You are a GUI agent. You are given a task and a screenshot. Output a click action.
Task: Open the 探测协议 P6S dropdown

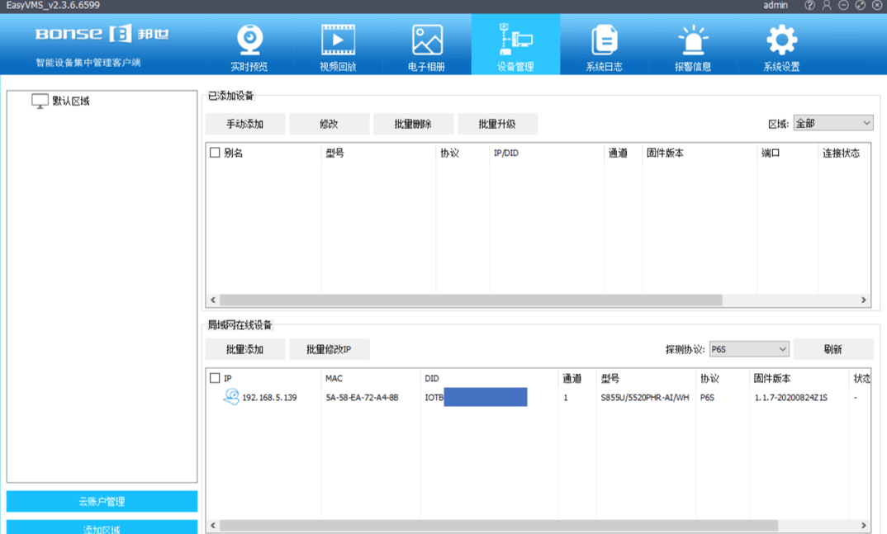748,349
